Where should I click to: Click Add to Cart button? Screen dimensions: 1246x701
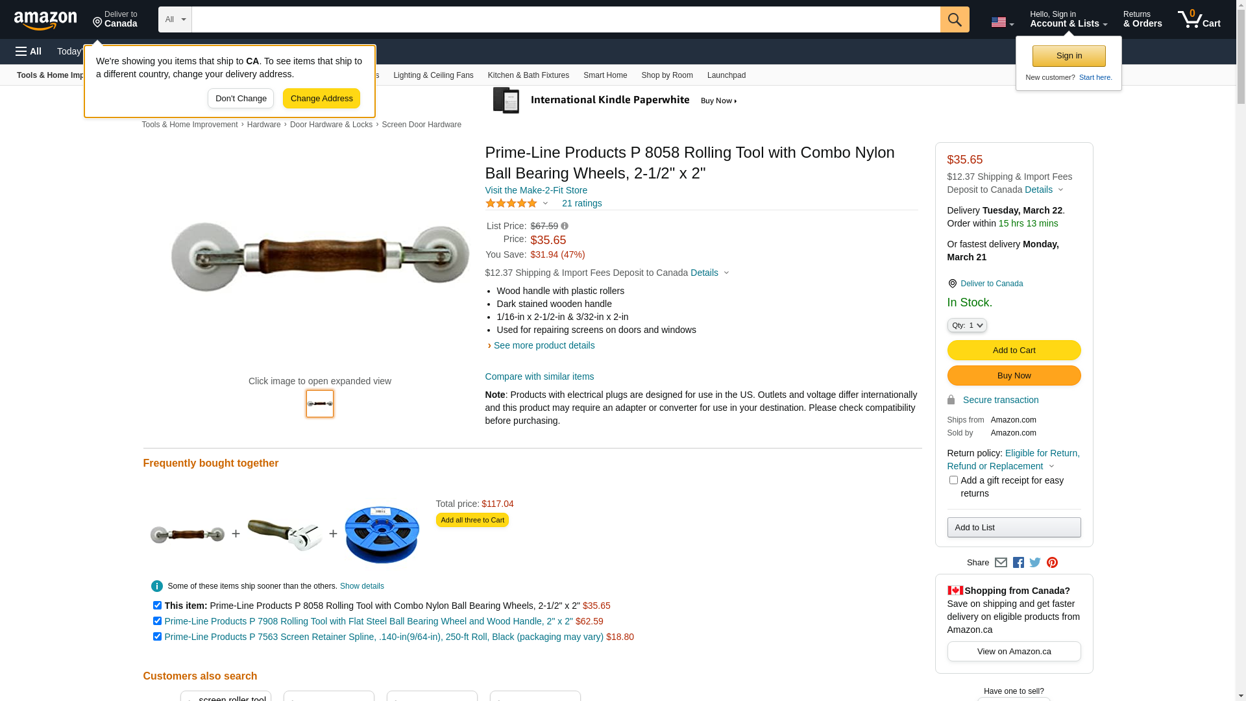click(x=1014, y=350)
